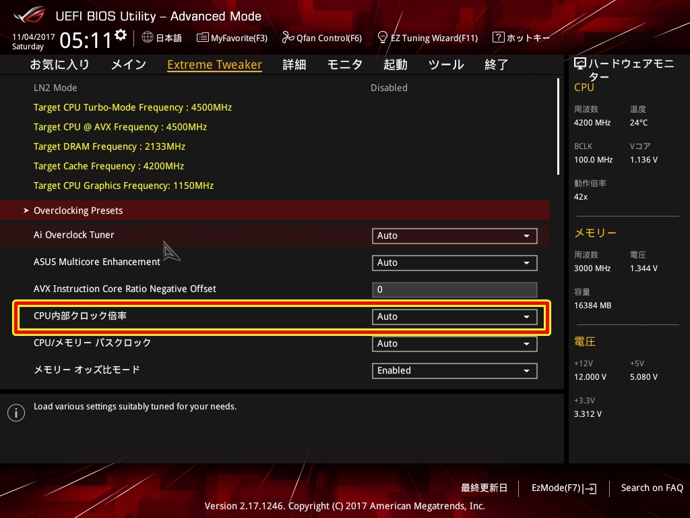The width and height of the screenshot is (690, 518).
Task: Open the メモリー オッズ比モード dropdown
Action: 455,371
